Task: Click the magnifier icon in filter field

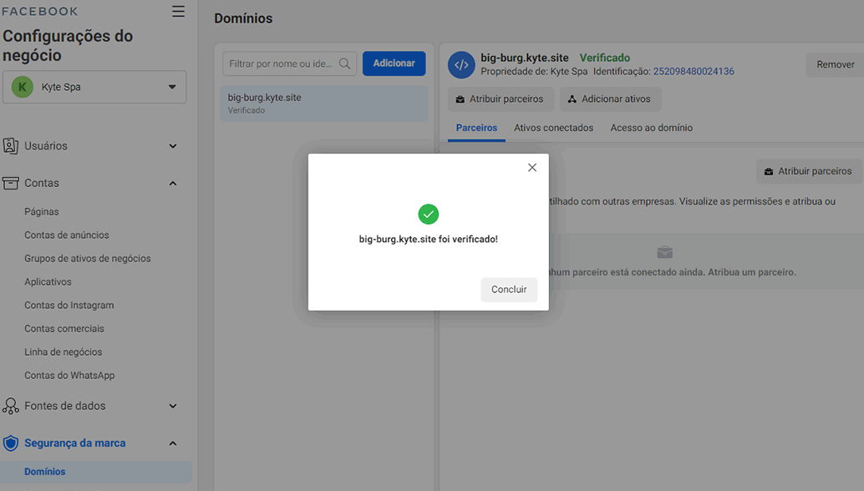Action: [345, 63]
